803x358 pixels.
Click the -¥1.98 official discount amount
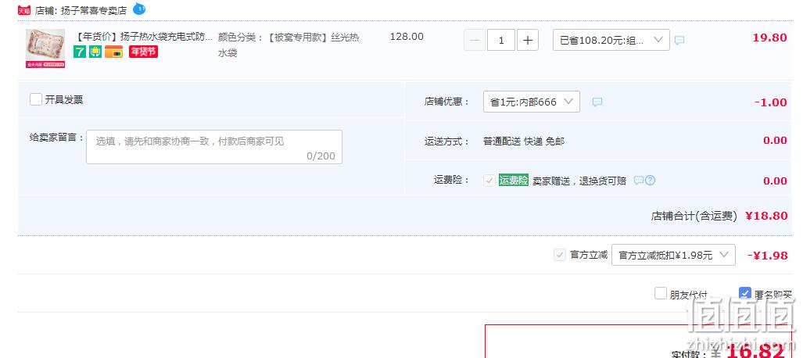point(767,256)
